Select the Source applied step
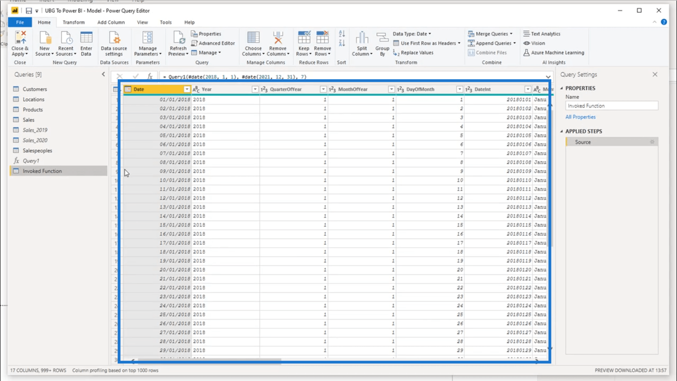677x381 pixels. tap(612, 142)
